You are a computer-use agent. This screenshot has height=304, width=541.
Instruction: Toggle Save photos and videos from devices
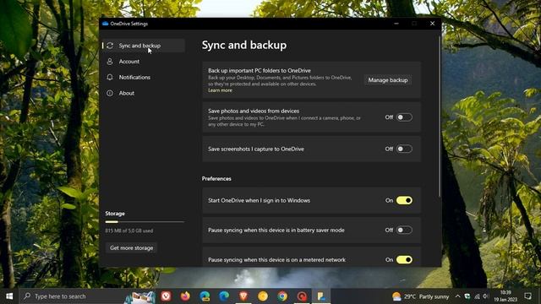click(x=404, y=117)
